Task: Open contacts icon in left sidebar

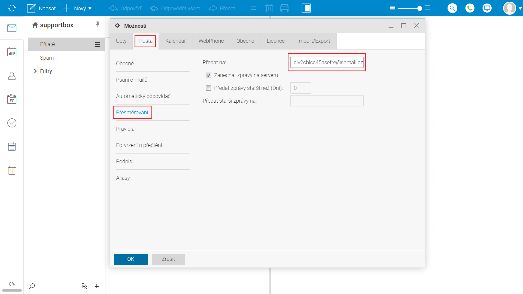Action: pyautogui.click(x=12, y=76)
